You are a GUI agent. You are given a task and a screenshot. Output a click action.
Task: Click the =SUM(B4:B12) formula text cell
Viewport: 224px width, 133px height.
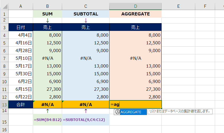point(47,120)
